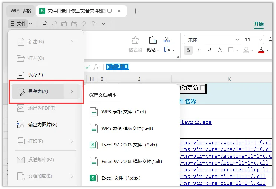The image size is (276, 189).
Task: Click the undo arrow icon
Action: [84, 24]
